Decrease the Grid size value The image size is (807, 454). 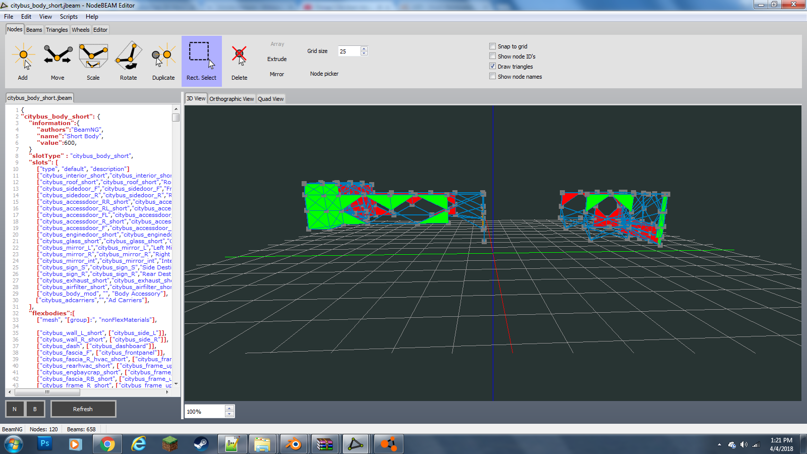[x=364, y=53]
